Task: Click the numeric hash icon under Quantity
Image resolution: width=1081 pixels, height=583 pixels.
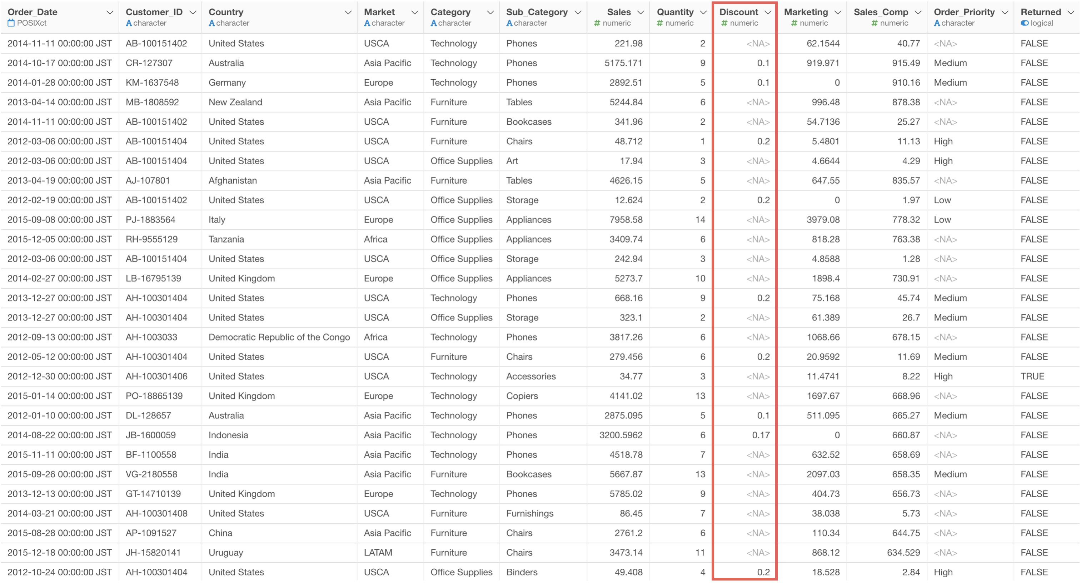Action: pyautogui.click(x=660, y=23)
